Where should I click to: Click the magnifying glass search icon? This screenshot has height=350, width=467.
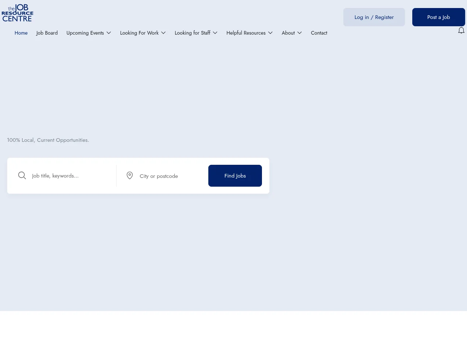(x=22, y=176)
